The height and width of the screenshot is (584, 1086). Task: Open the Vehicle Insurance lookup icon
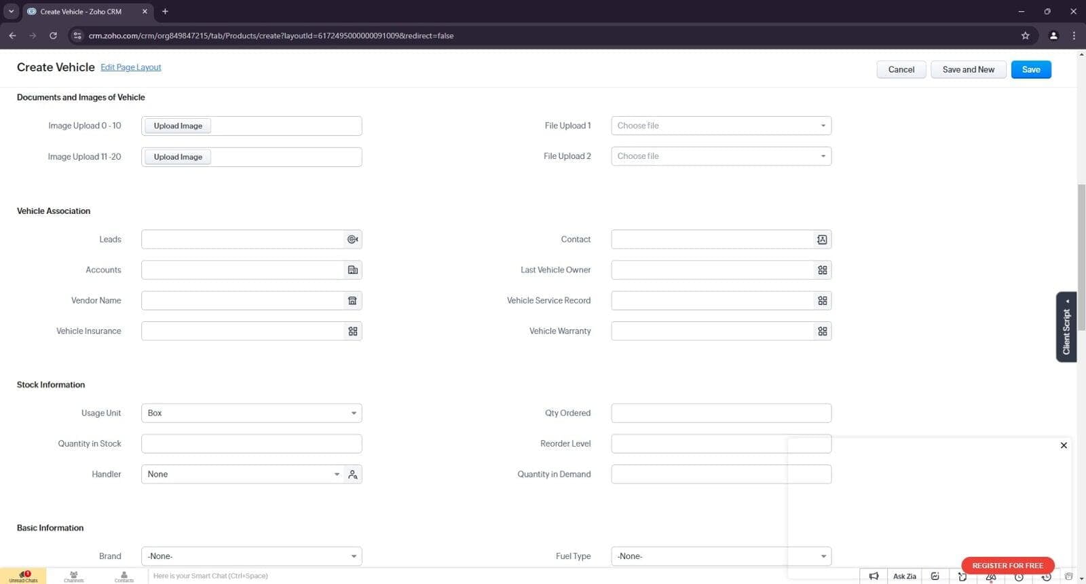[x=352, y=331]
